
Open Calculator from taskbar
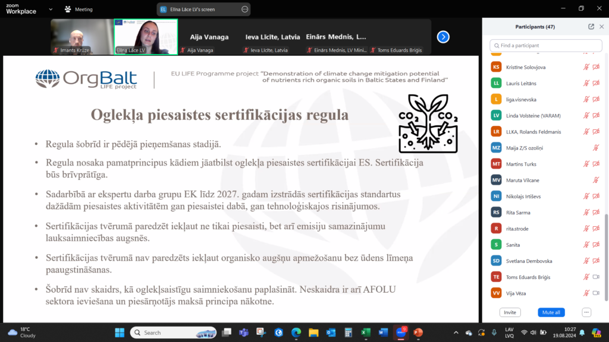349,332
